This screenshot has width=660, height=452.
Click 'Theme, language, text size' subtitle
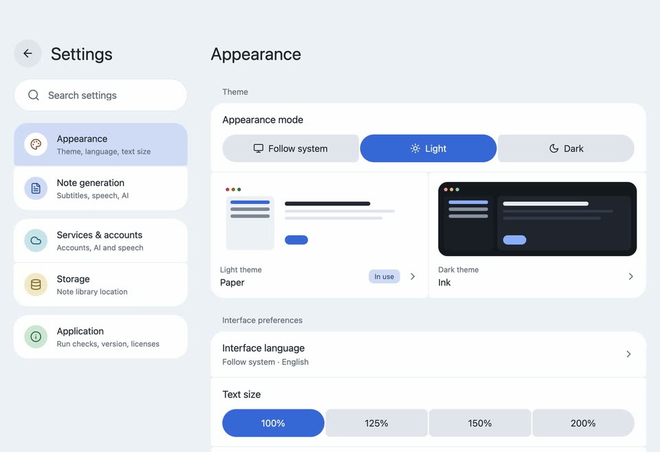pos(104,151)
